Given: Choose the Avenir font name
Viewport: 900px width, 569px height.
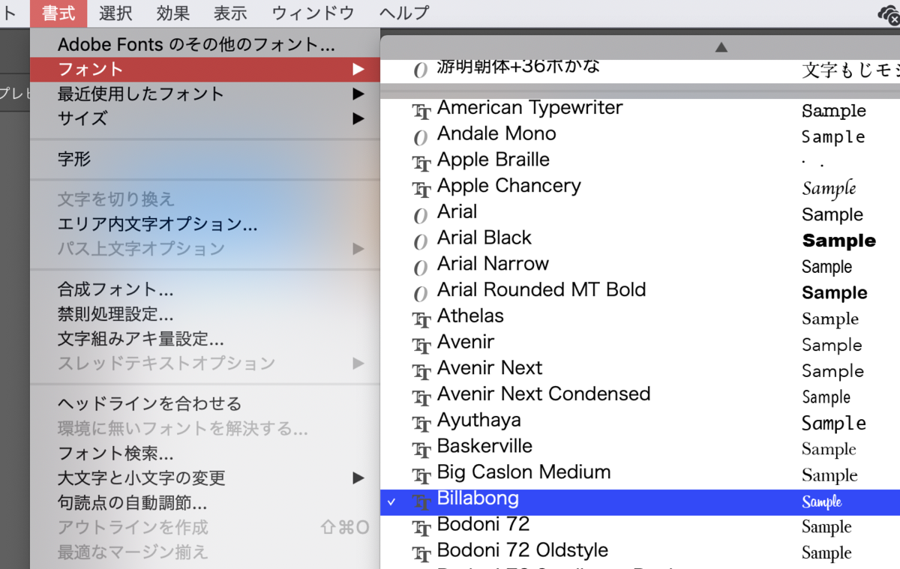Looking at the screenshot, I should 466,342.
